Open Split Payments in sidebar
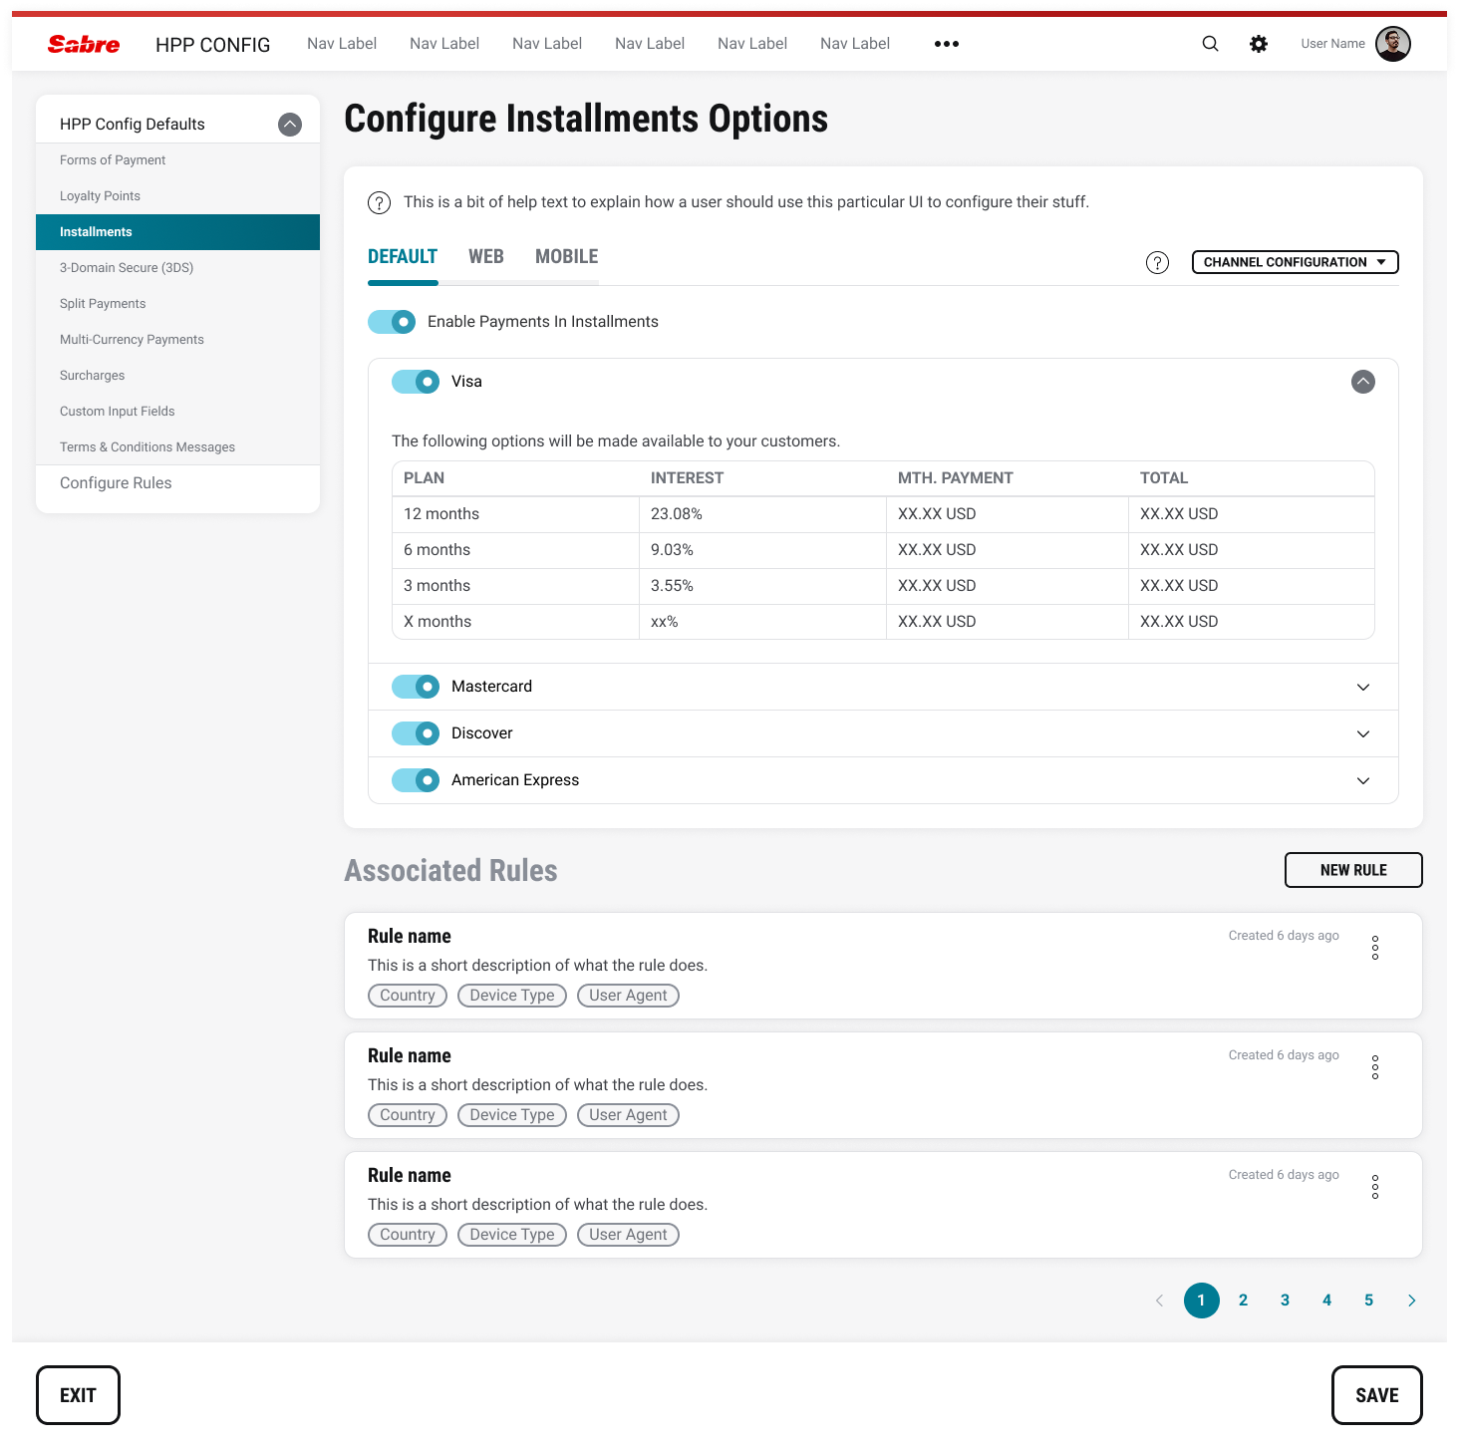 (x=177, y=304)
